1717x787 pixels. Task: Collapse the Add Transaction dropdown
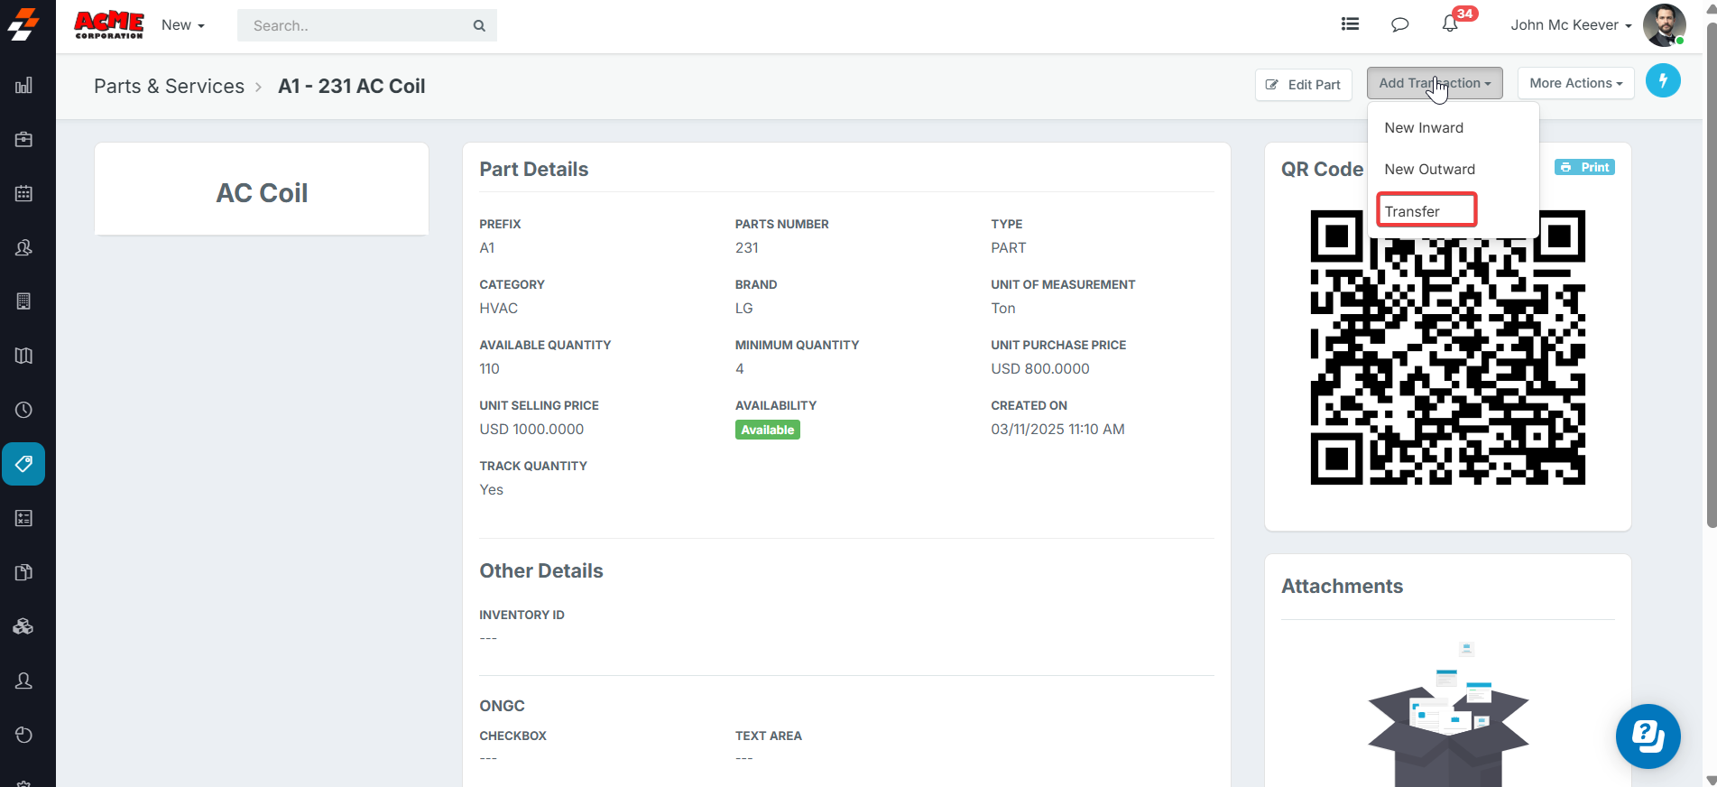click(x=1434, y=83)
